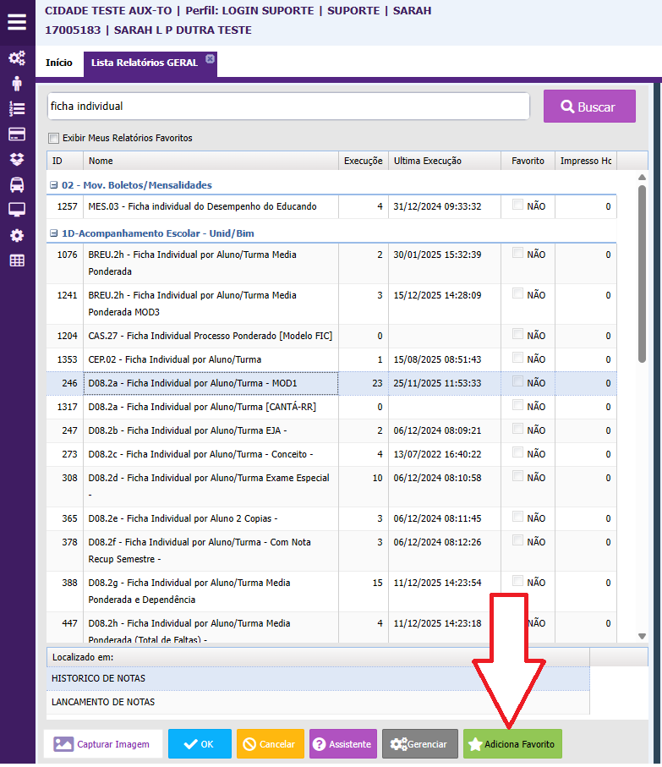Toggle favorite checkbox for MES.03 report
The image size is (662, 767).
517,205
